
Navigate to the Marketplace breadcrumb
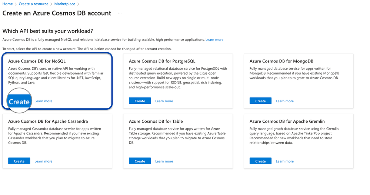point(65,4)
